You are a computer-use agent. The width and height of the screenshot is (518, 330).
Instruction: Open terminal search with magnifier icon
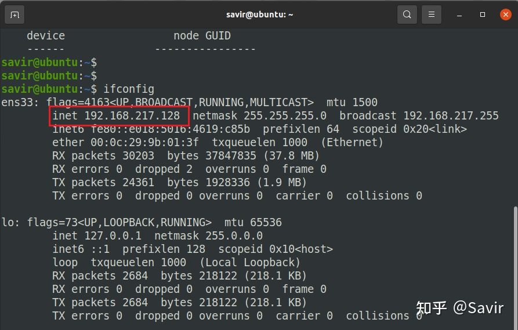[407, 14]
